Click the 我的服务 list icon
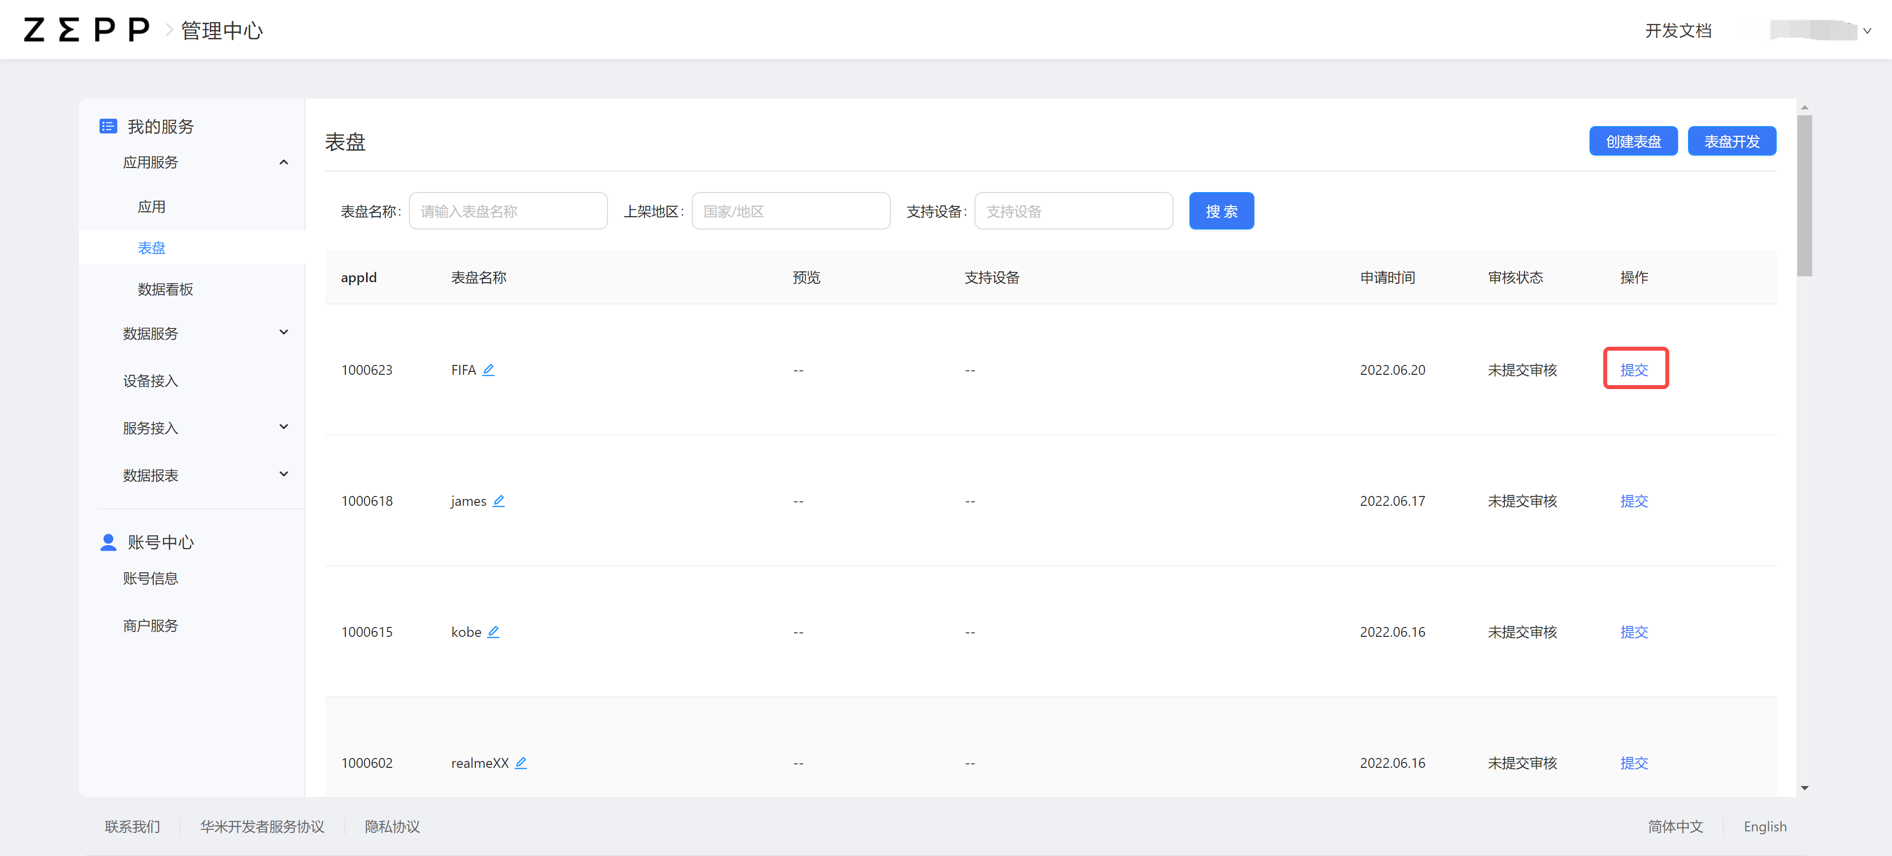Image resolution: width=1892 pixels, height=856 pixels. click(108, 126)
